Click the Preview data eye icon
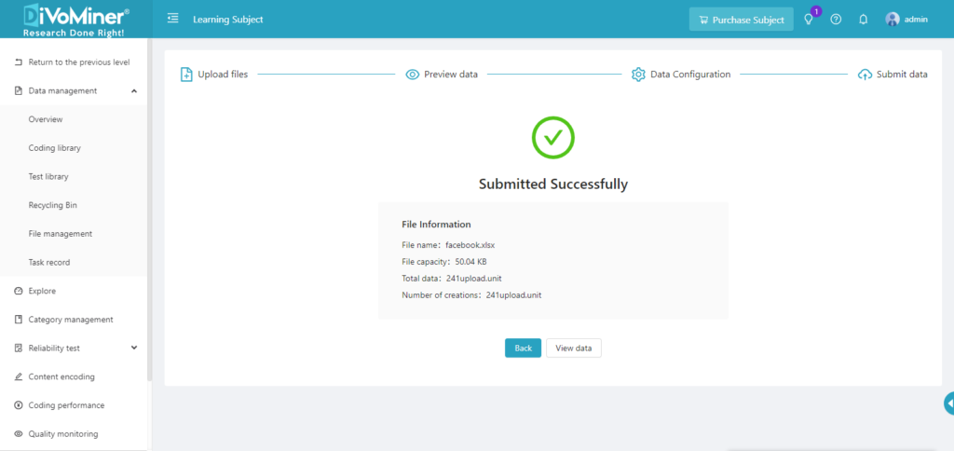 click(413, 75)
